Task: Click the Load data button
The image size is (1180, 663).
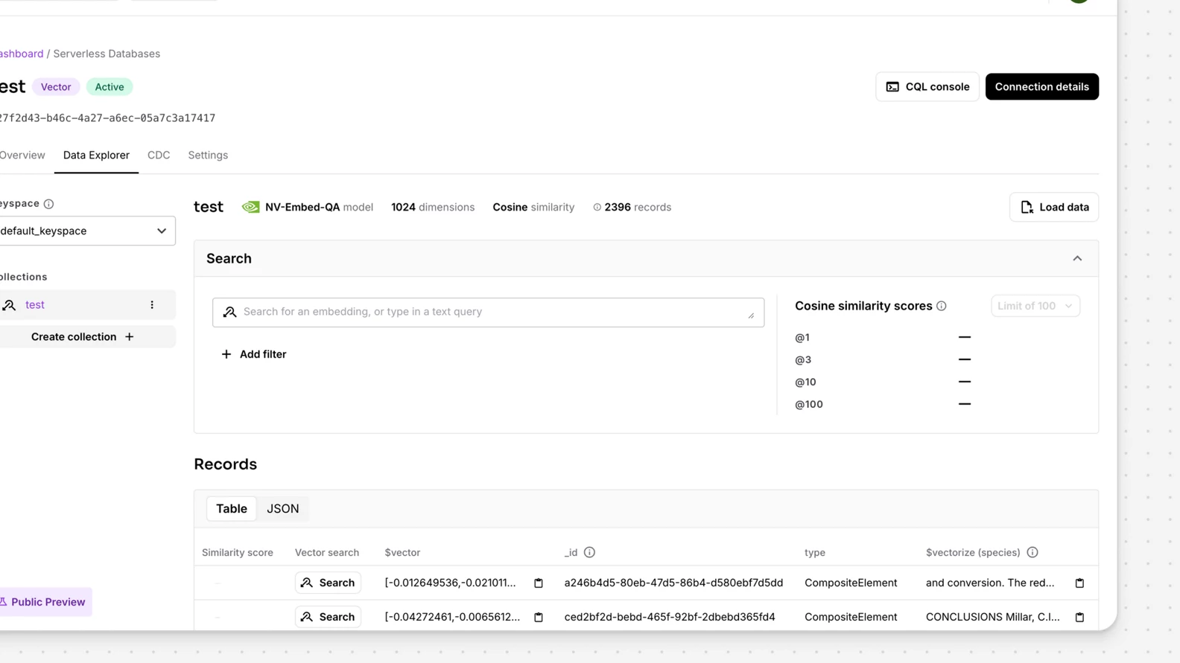Action: coord(1053,208)
